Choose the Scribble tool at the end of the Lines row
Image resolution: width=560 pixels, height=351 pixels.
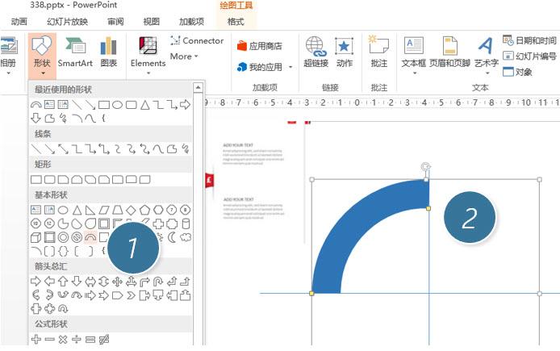pyautogui.click(x=186, y=149)
